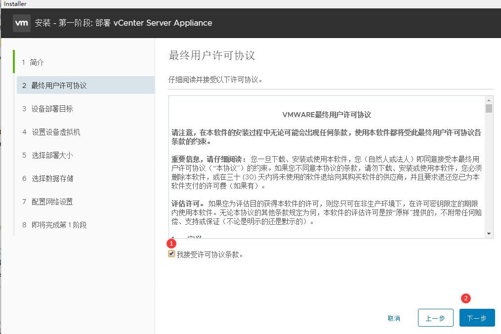Select step 2 最终用户许可协议 in sidebar
This screenshot has width=501, height=334.
(x=58, y=85)
